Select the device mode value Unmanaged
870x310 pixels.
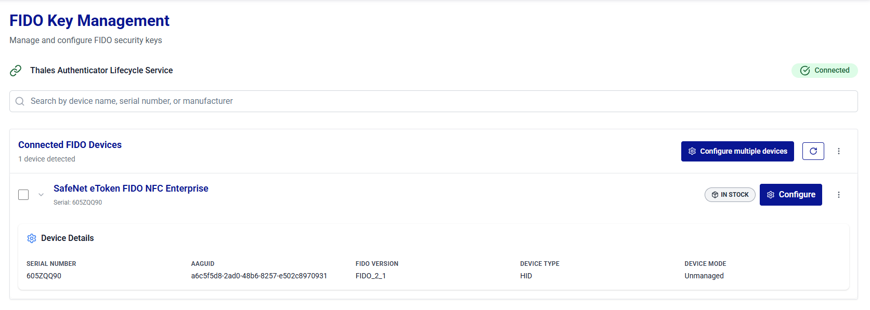pos(704,276)
